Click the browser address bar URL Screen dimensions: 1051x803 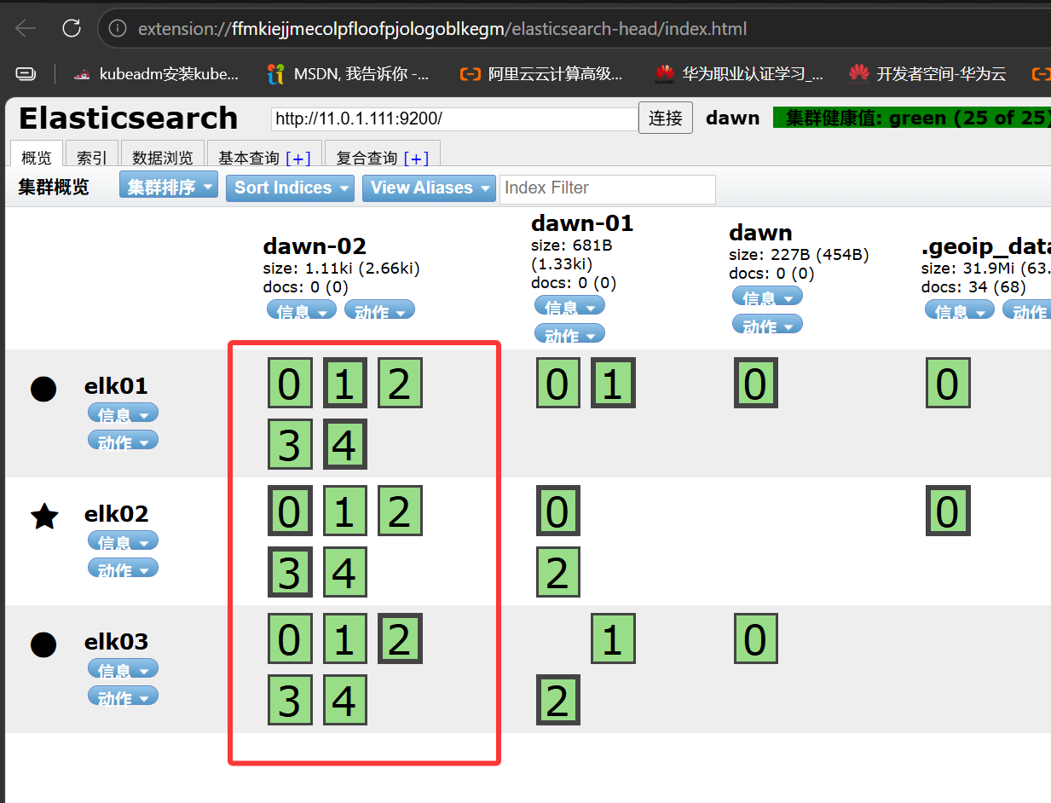coord(442,29)
